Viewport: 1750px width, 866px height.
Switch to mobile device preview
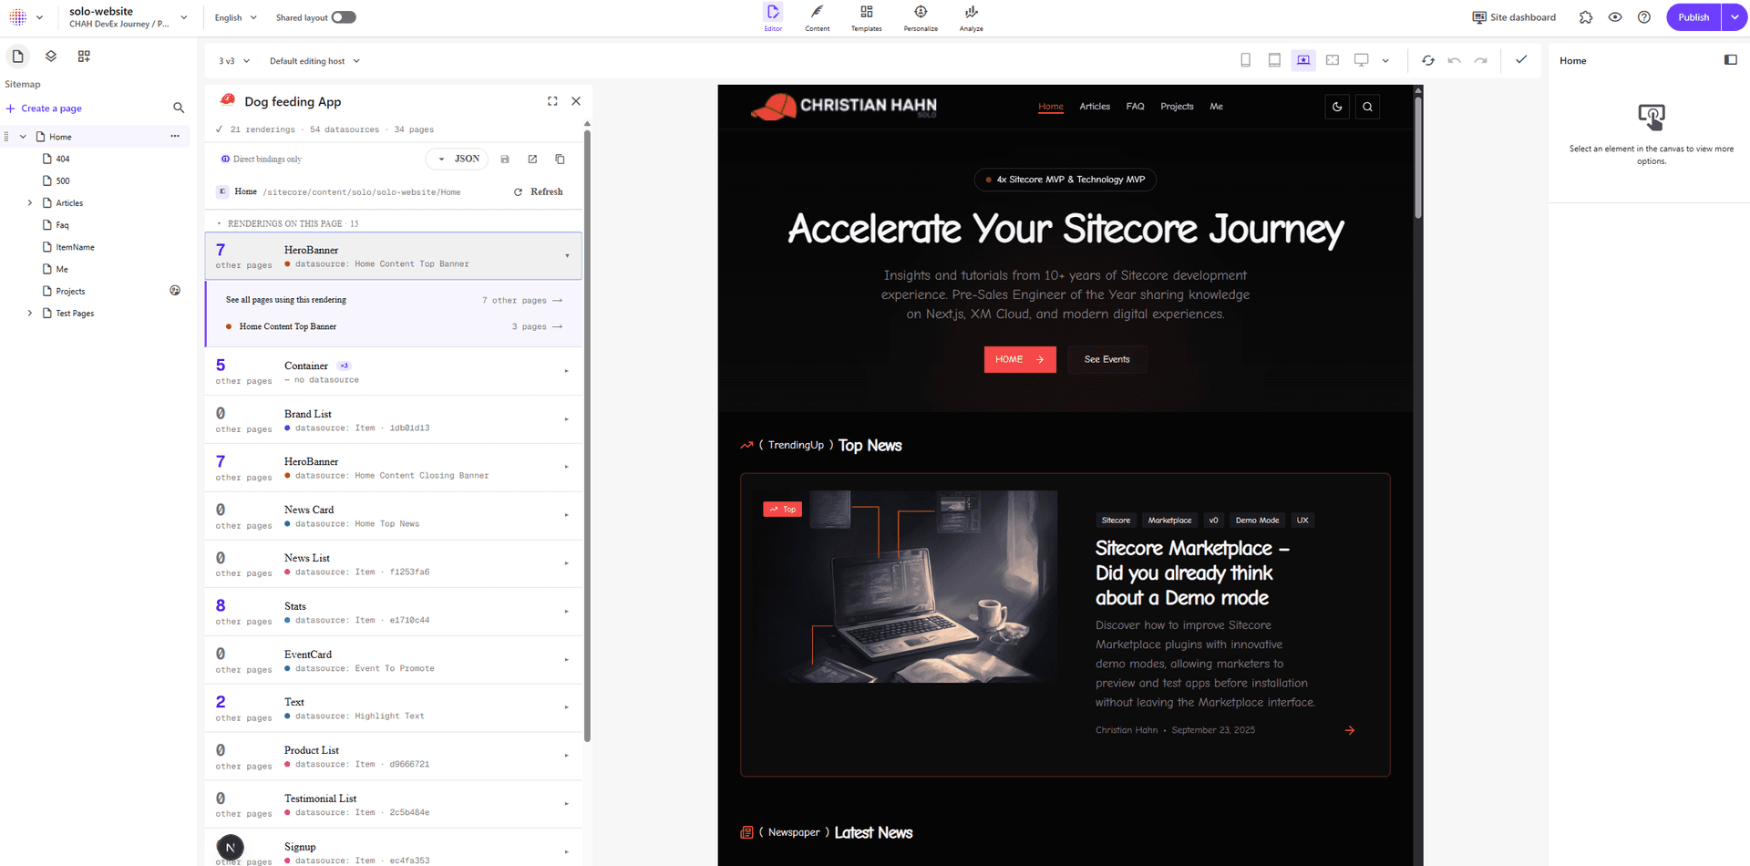[1245, 60]
